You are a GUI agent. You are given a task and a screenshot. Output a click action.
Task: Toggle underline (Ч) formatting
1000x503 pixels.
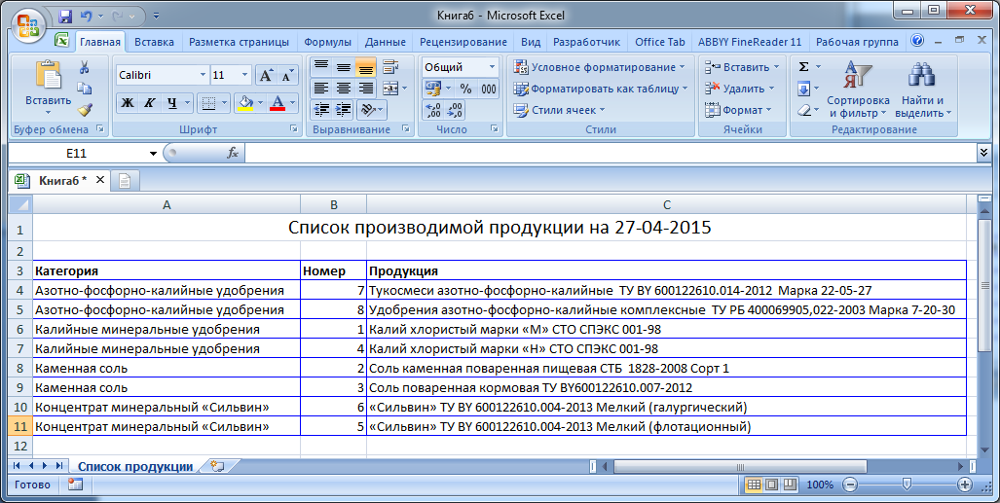tap(171, 102)
